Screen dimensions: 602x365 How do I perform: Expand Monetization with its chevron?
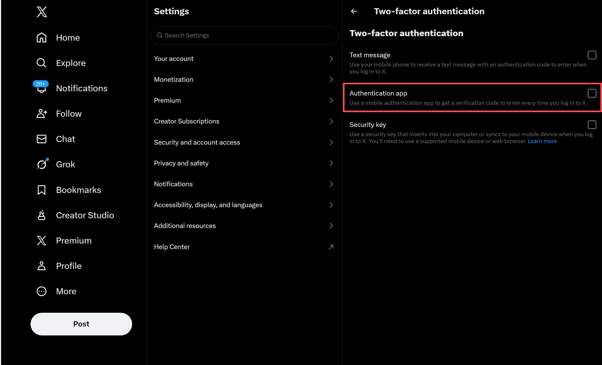pos(331,79)
